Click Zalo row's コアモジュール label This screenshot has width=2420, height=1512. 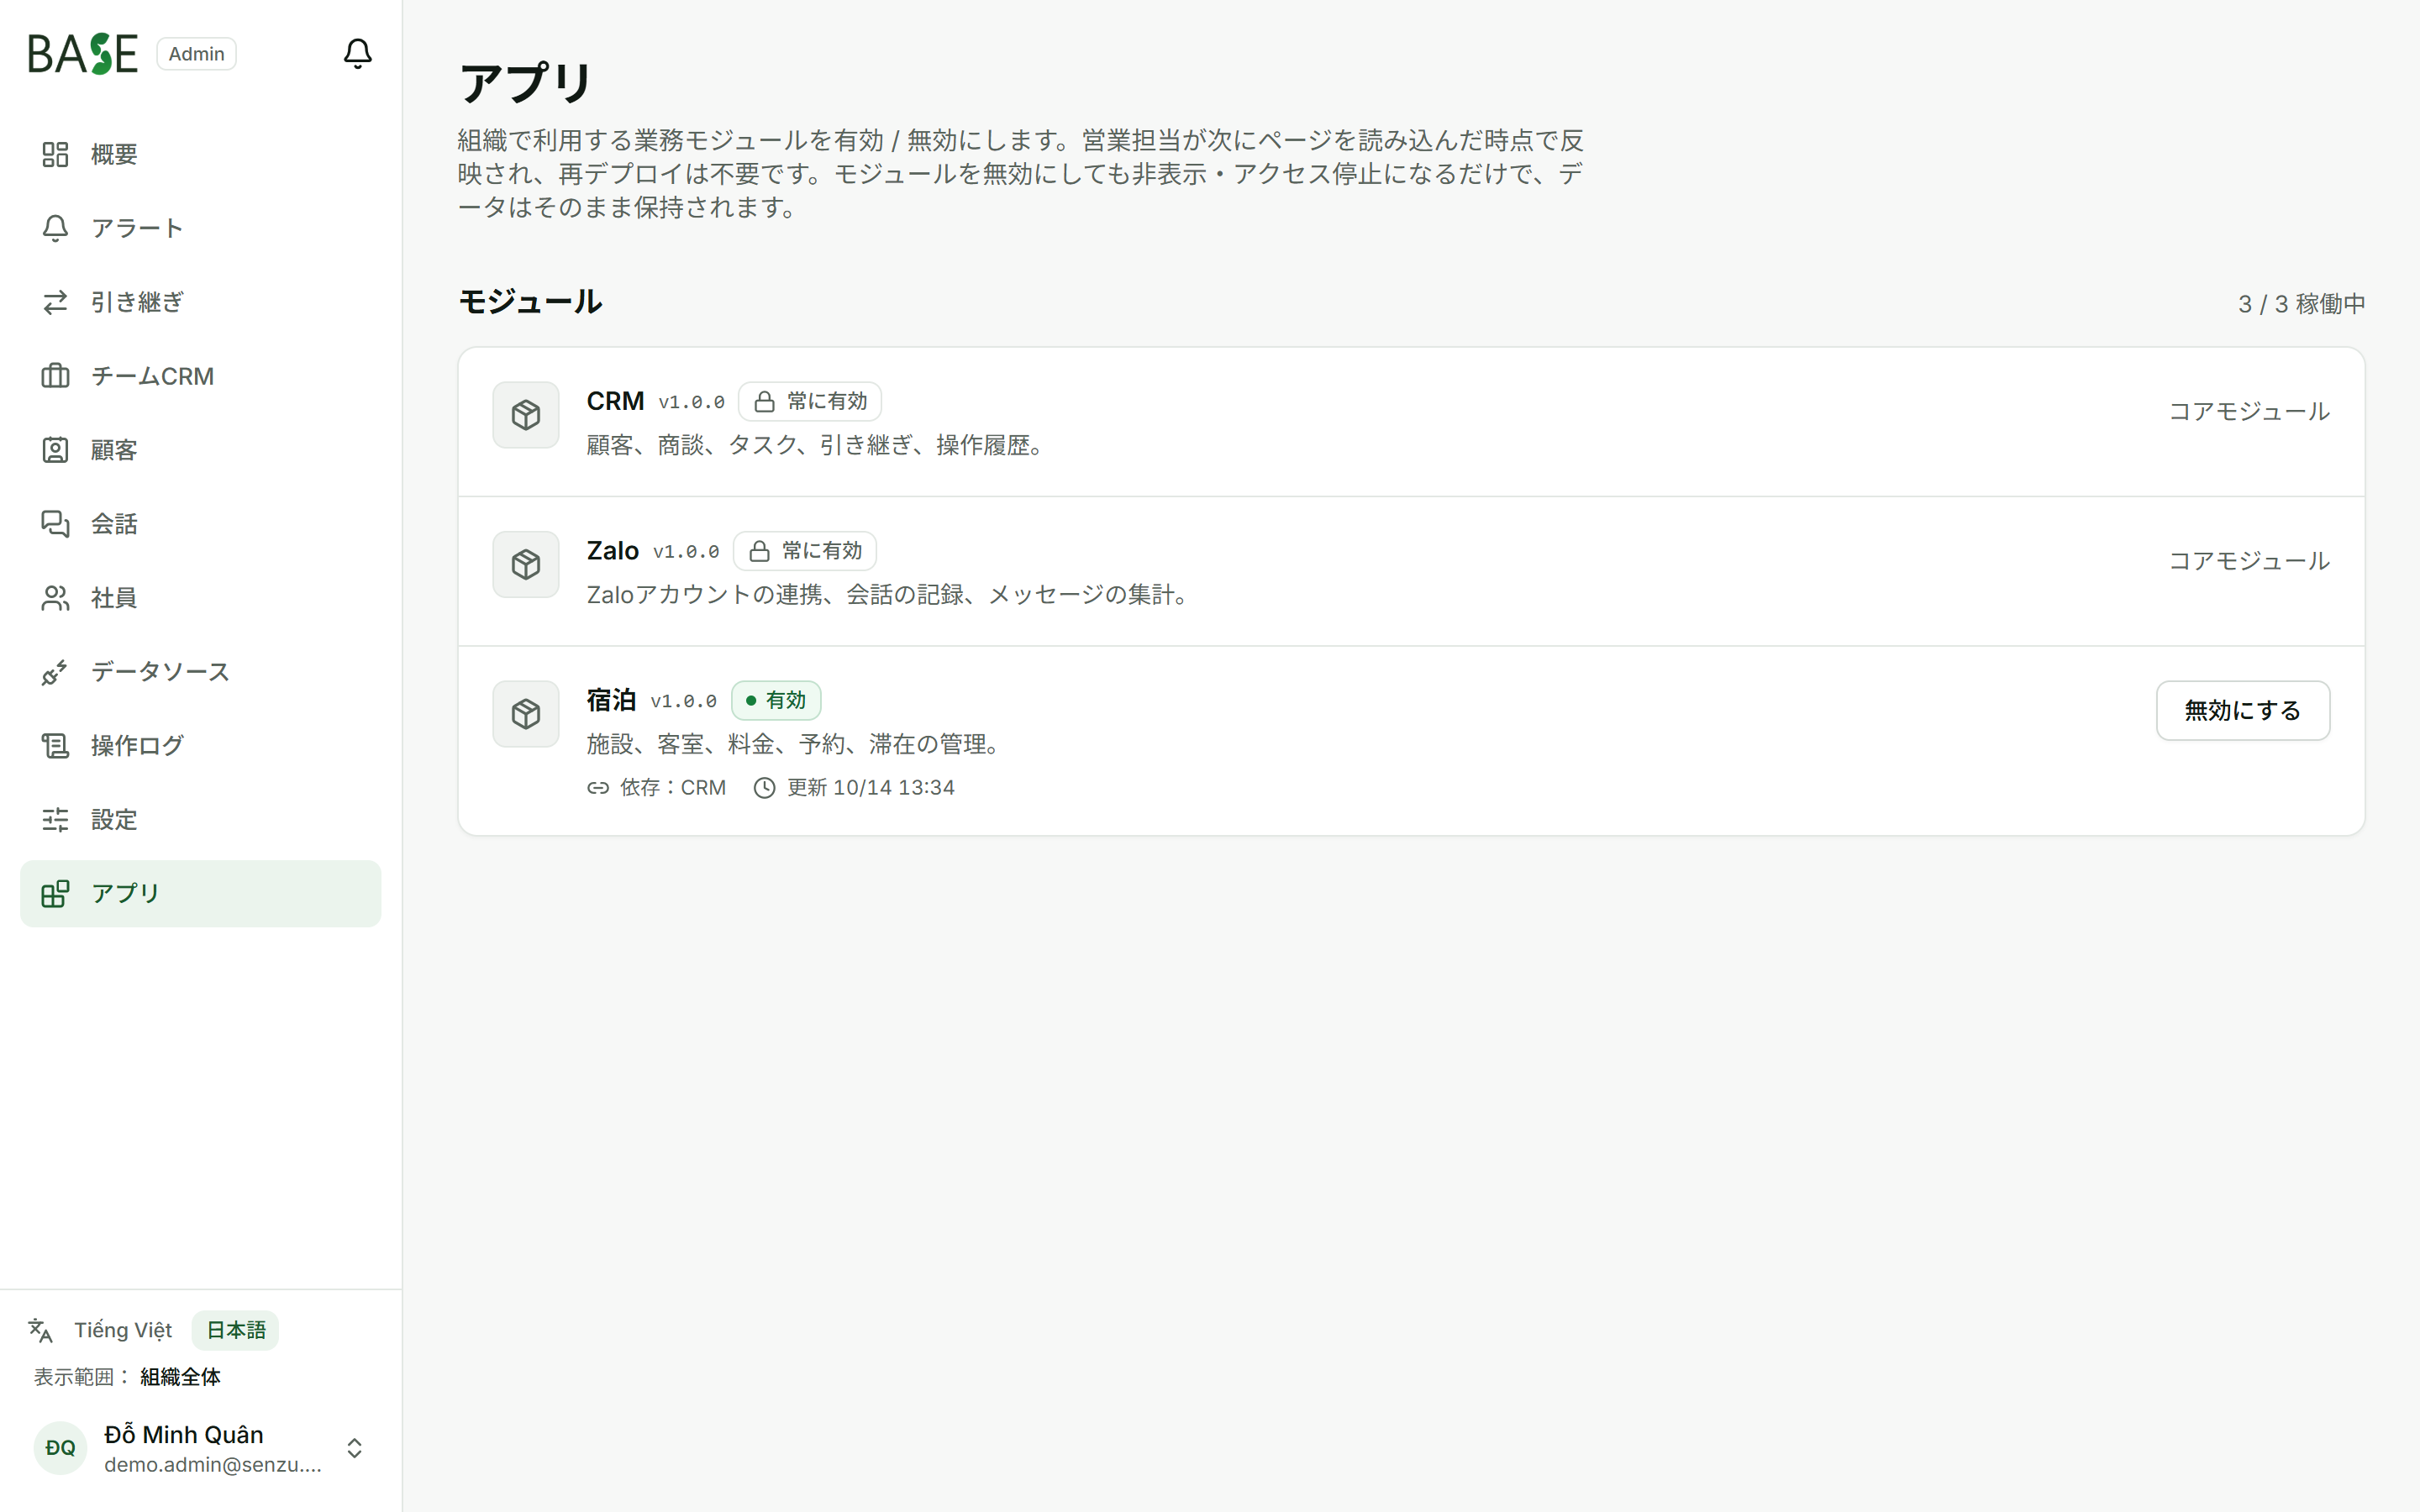coord(2249,561)
